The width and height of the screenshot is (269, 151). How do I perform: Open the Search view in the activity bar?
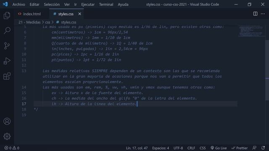(7, 30)
